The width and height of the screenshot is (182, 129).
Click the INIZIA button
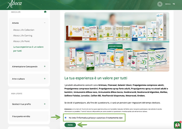click(x=70, y=125)
